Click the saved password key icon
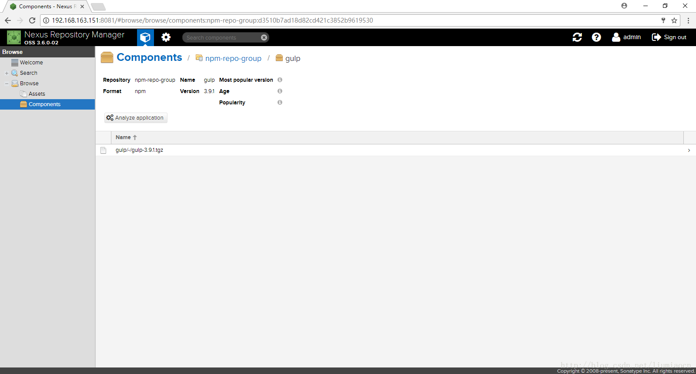The height and width of the screenshot is (374, 696). tap(663, 20)
